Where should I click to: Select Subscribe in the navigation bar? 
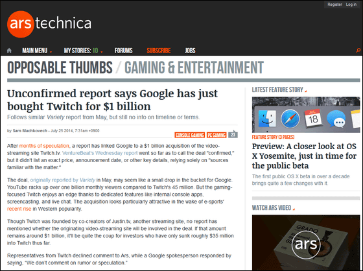tap(159, 51)
